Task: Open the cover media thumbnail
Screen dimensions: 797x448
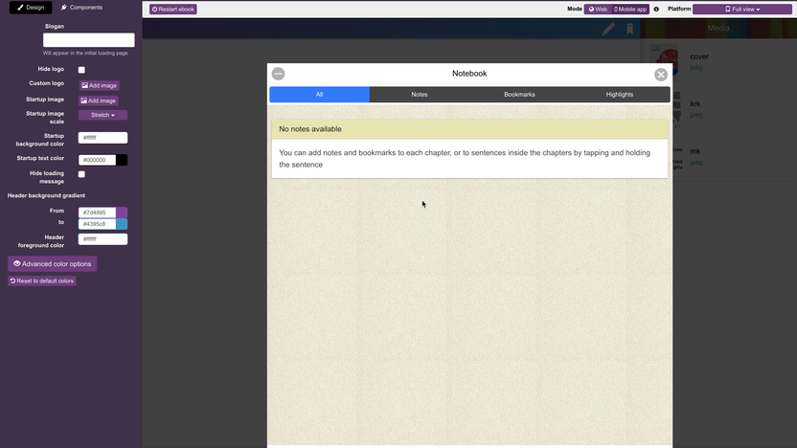Action: point(667,60)
